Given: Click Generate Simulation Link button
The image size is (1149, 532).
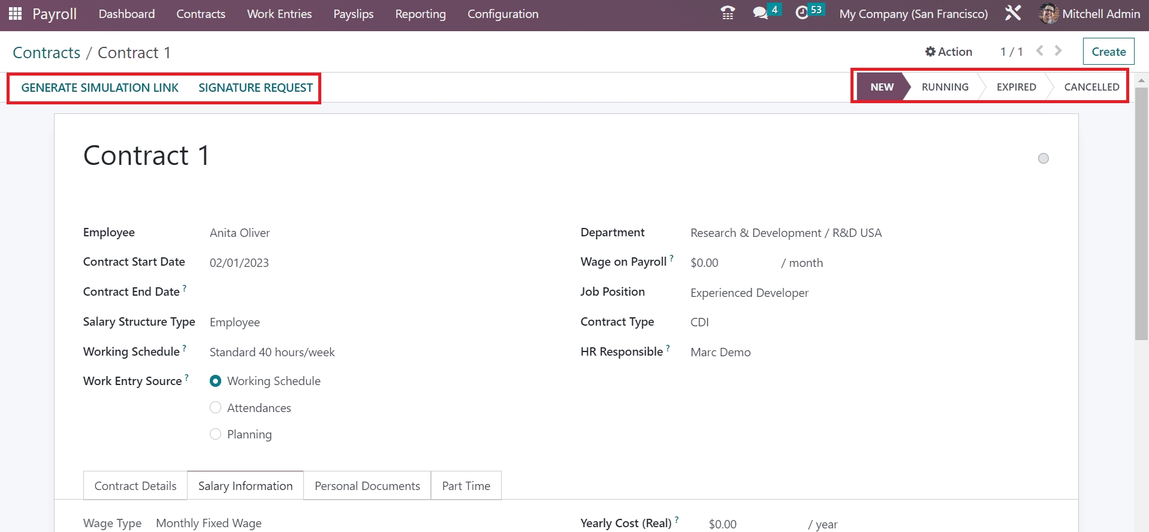Looking at the screenshot, I should tap(99, 88).
